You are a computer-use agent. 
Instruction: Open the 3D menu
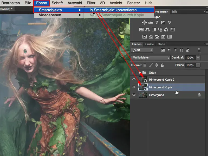(x=102, y=3)
